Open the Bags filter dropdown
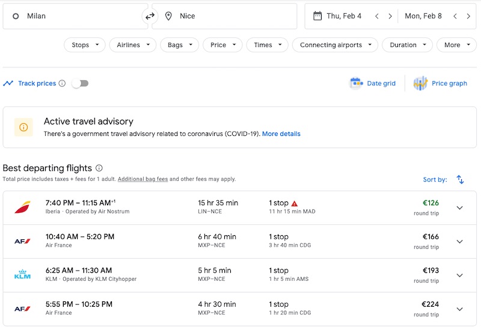Viewport: 481px width, 329px height. pyautogui.click(x=180, y=45)
